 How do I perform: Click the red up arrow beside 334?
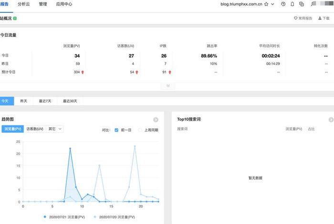coord(83,72)
